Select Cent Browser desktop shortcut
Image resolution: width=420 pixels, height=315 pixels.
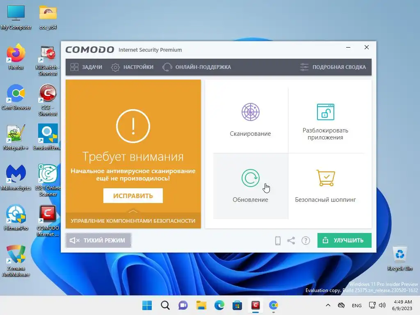pyautogui.click(x=16, y=97)
